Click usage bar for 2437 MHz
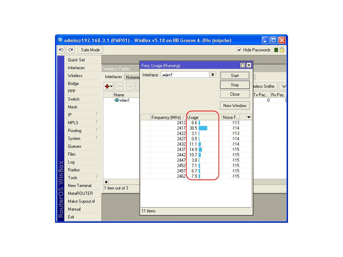The image size is (343, 257). (200, 150)
